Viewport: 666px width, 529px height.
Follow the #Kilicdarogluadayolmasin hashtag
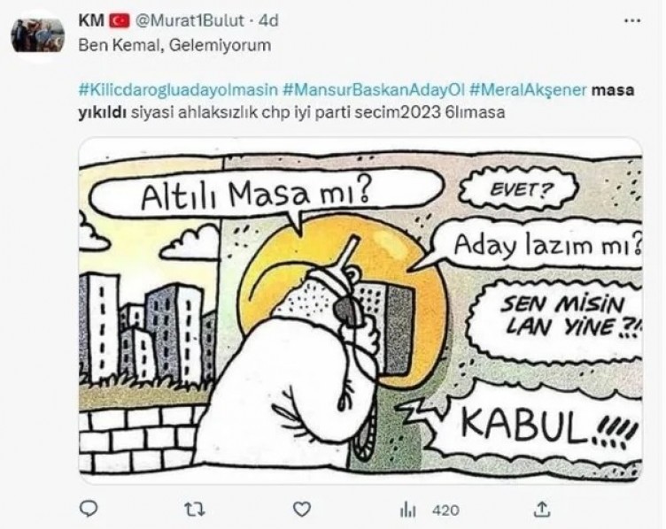[x=178, y=90]
